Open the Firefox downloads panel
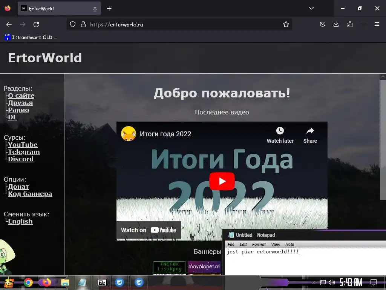The height and width of the screenshot is (290, 386). tap(336, 25)
